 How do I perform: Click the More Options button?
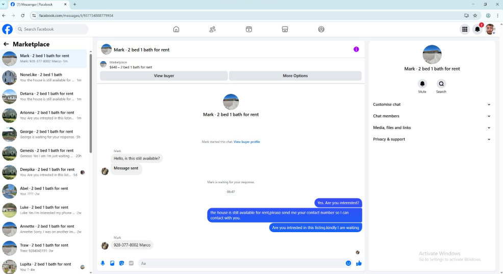(x=295, y=76)
